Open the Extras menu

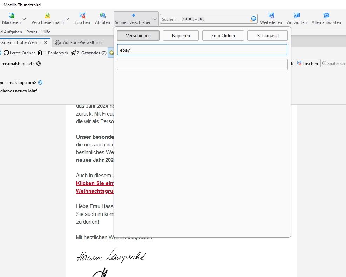pyautogui.click(x=32, y=32)
